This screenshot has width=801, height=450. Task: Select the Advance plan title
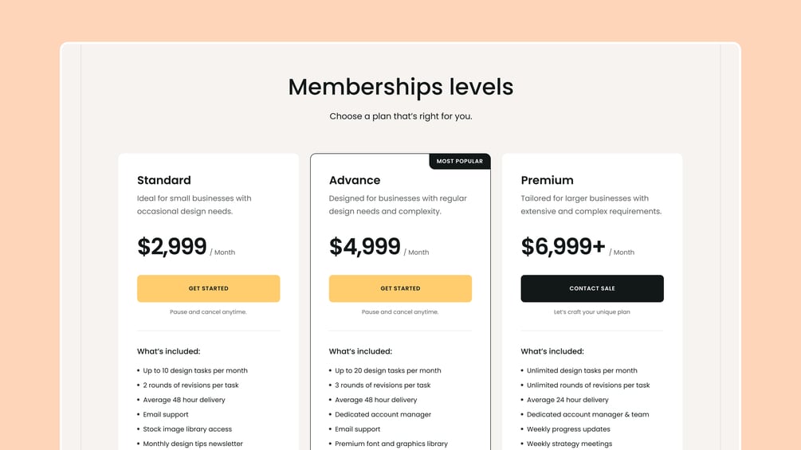pyautogui.click(x=355, y=180)
